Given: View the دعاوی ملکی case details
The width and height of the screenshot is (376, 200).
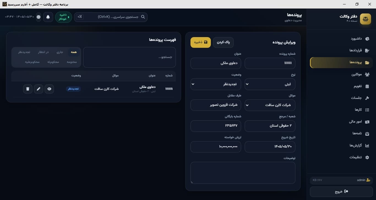Looking at the screenshot, I should [x=49, y=89].
